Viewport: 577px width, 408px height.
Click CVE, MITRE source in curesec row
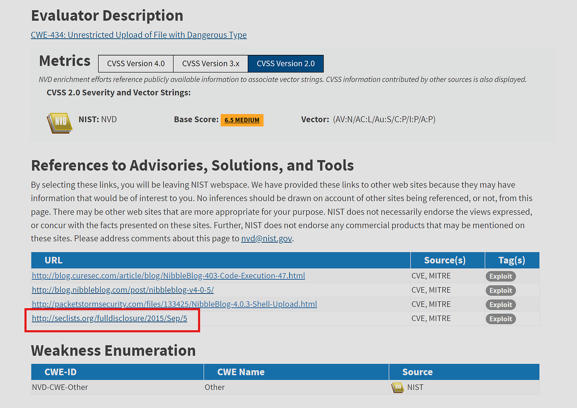pyautogui.click(x=431, y=276)
